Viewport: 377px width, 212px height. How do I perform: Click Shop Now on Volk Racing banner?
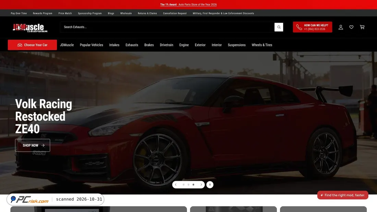[33, 145]
